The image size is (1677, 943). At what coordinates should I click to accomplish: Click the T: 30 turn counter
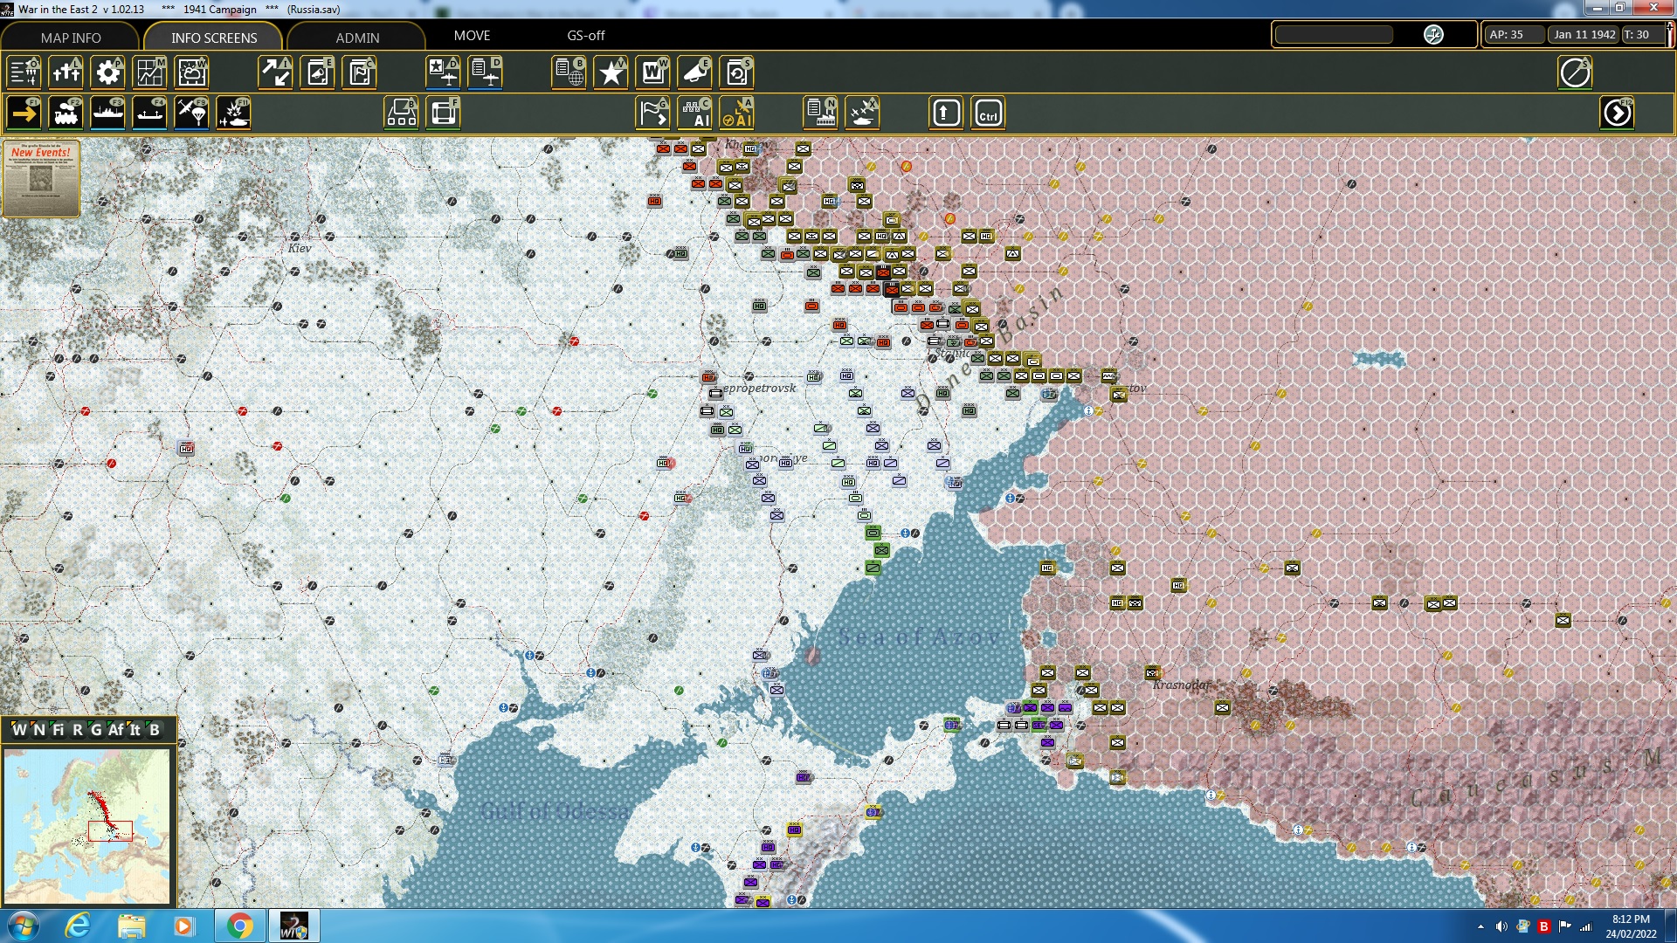coord(1643,35)
